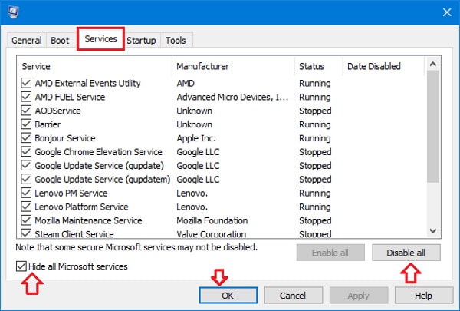Select 'Google Update Service (gupdatem)' text
The width and height of the screenshot is (460, 311).
tap(103, 180)
